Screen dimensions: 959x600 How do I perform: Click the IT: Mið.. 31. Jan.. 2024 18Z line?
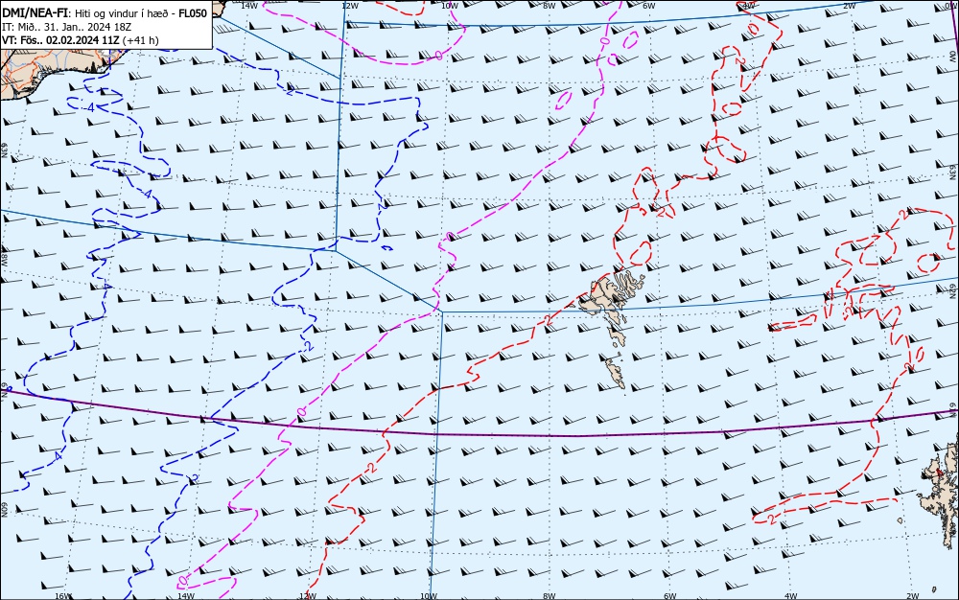point(67,27)
